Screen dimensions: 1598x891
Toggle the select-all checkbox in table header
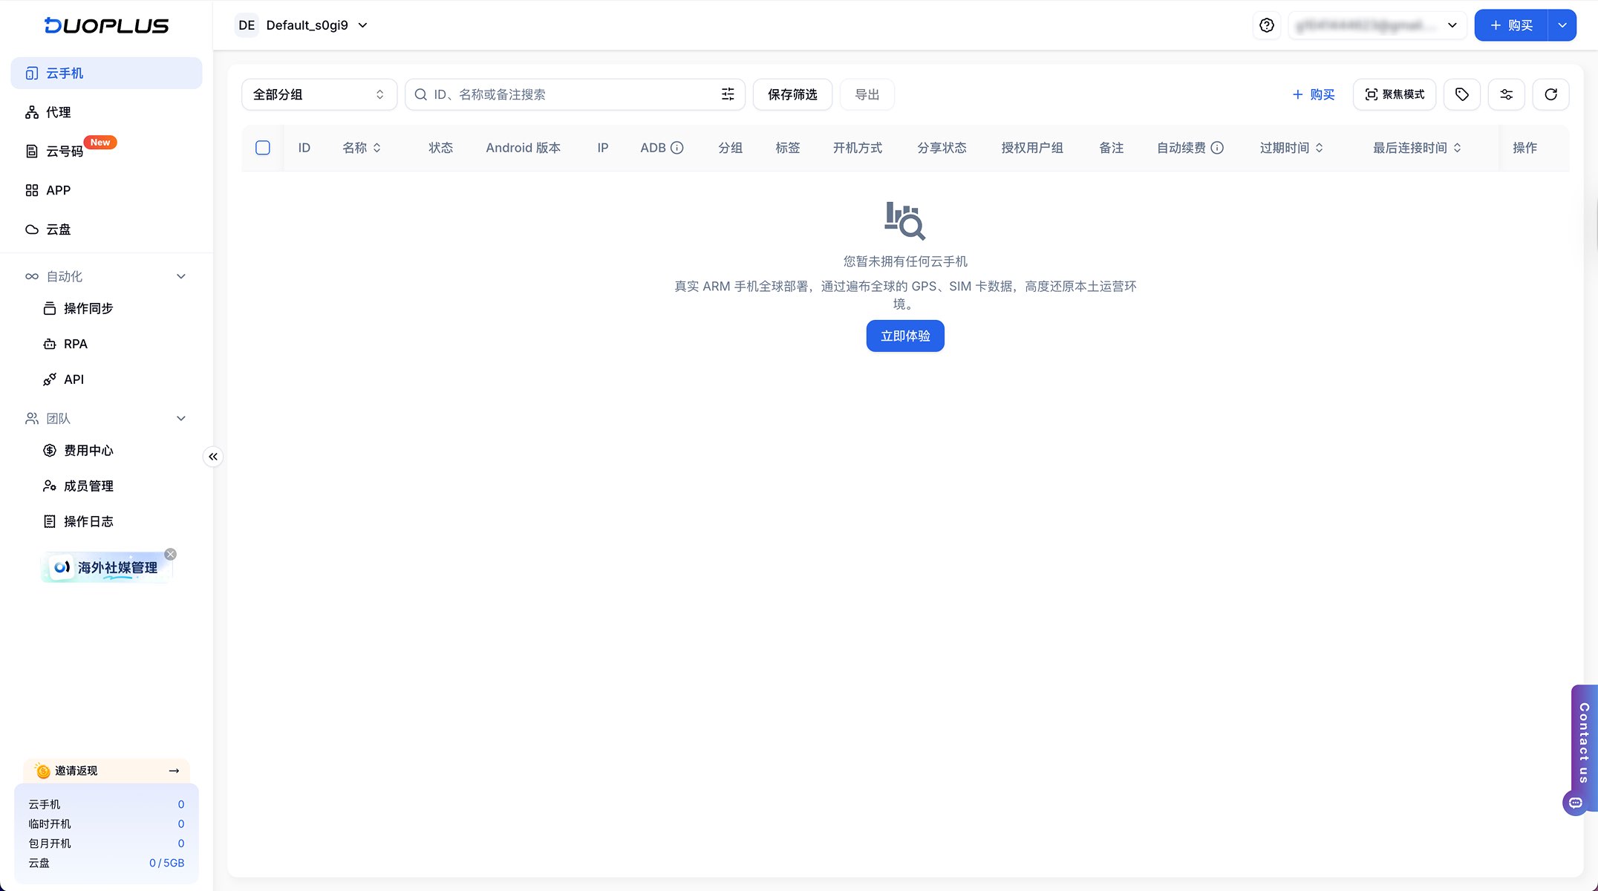[263, 148]
